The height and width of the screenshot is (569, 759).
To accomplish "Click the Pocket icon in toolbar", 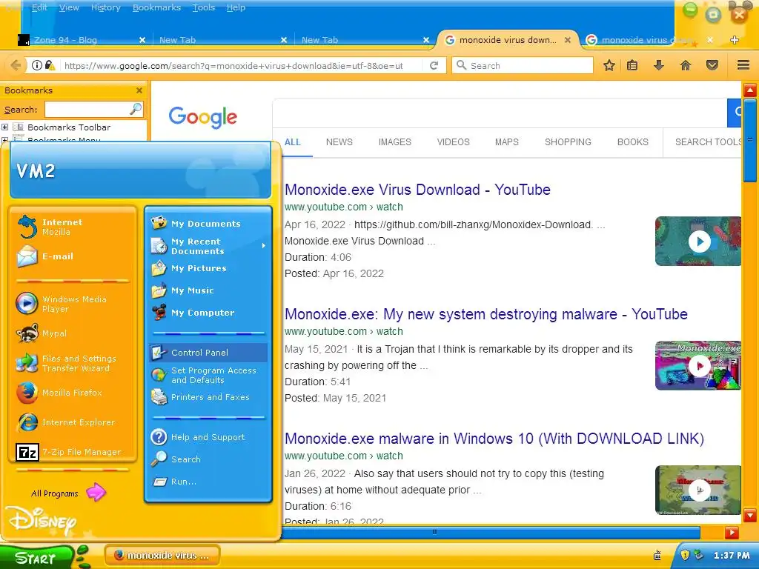I will [x=712, y=65].
